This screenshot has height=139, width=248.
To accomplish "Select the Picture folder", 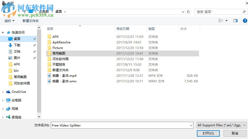I will 123,48.
